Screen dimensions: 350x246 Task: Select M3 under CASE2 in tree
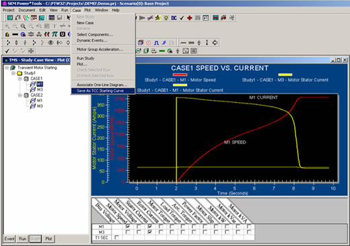tap(40, 106)
